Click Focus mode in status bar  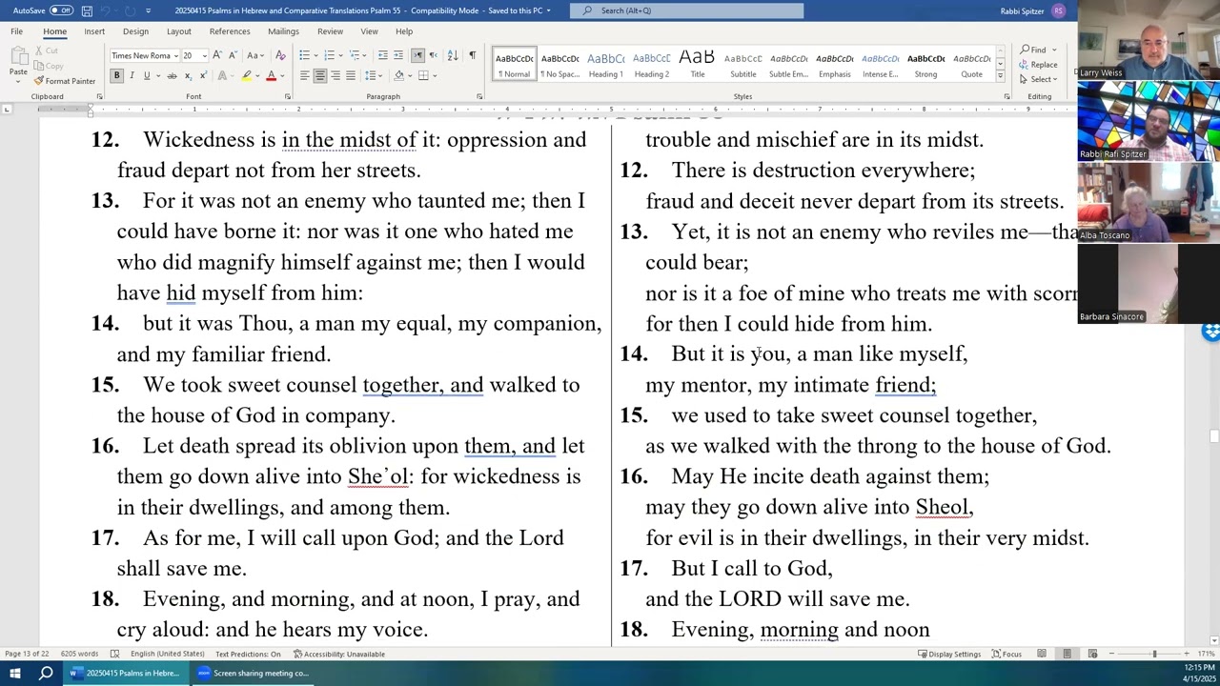click(x=1006, y=654)
